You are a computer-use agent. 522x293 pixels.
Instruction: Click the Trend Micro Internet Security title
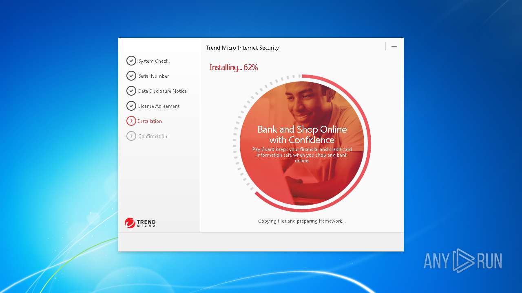click(x=242, y=48)
